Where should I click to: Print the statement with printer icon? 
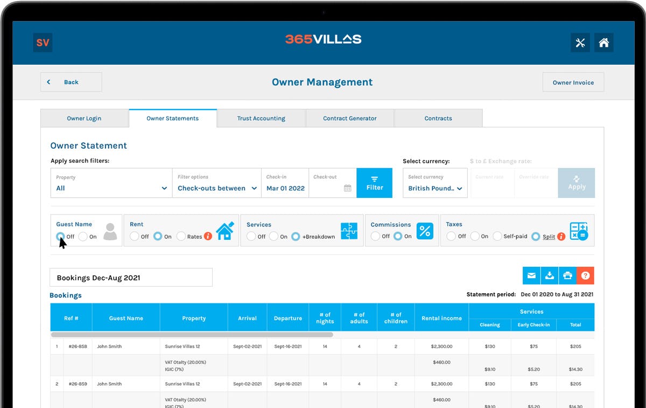coord(567,275)
